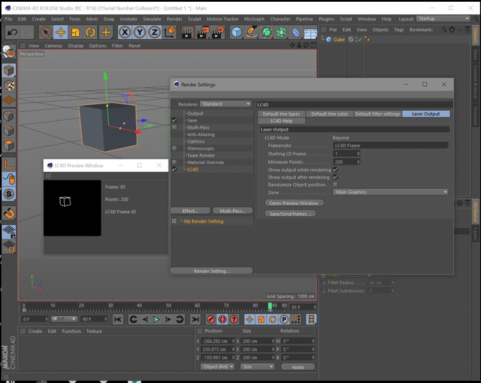
Task: Select the spline Pen tool
Action: 251,32
